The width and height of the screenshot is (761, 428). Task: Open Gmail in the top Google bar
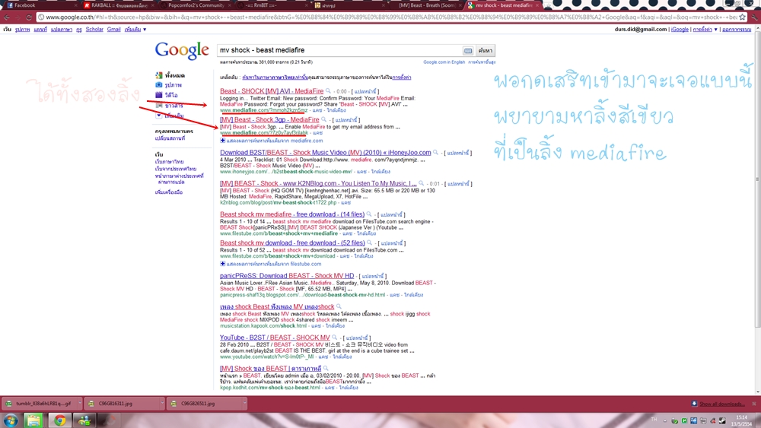113,30
